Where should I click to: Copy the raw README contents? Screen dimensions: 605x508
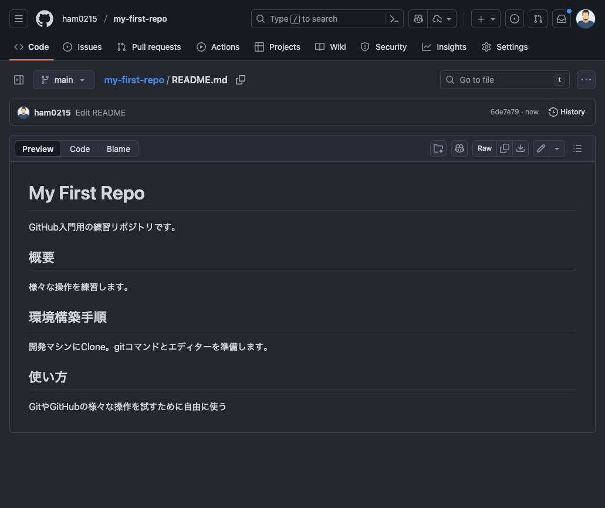[x=504, y=148]
